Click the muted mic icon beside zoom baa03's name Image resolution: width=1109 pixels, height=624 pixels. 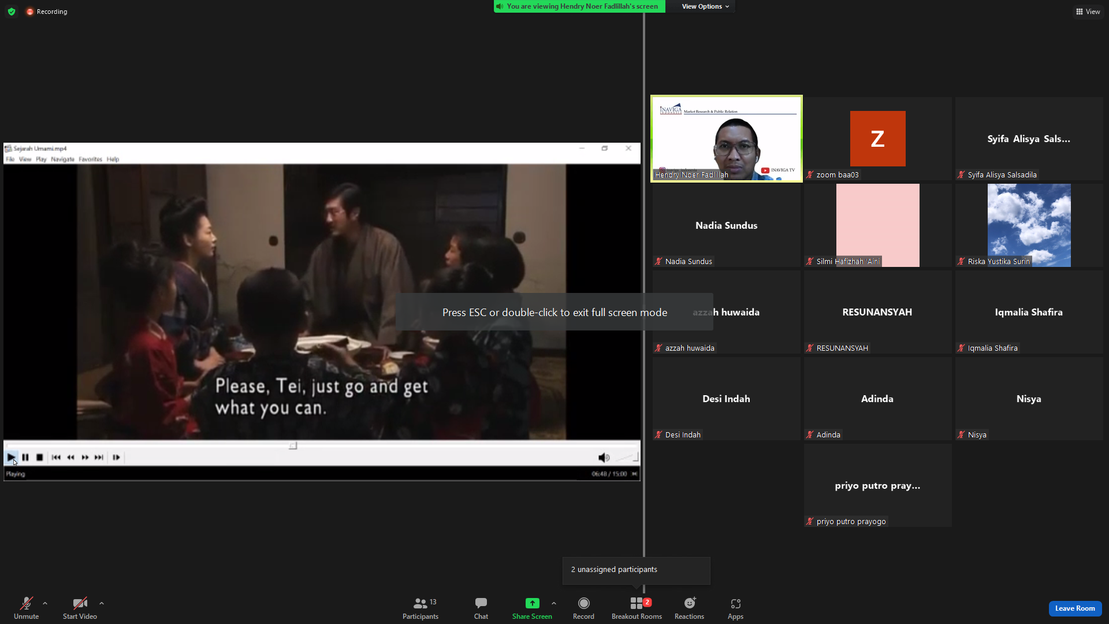(810, 174)
